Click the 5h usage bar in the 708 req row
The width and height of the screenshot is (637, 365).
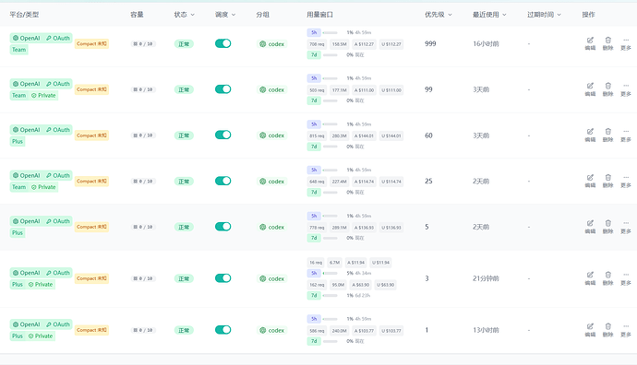[x=330, y=32]
